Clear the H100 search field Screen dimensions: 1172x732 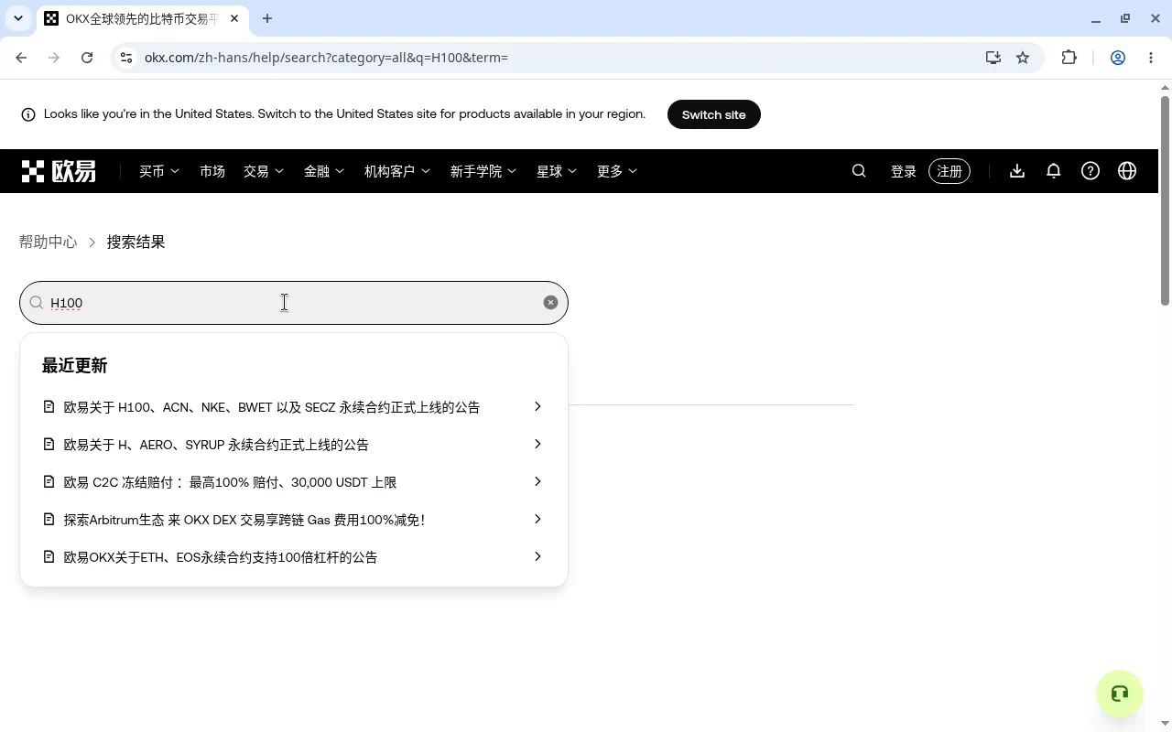tap(550, 303)
